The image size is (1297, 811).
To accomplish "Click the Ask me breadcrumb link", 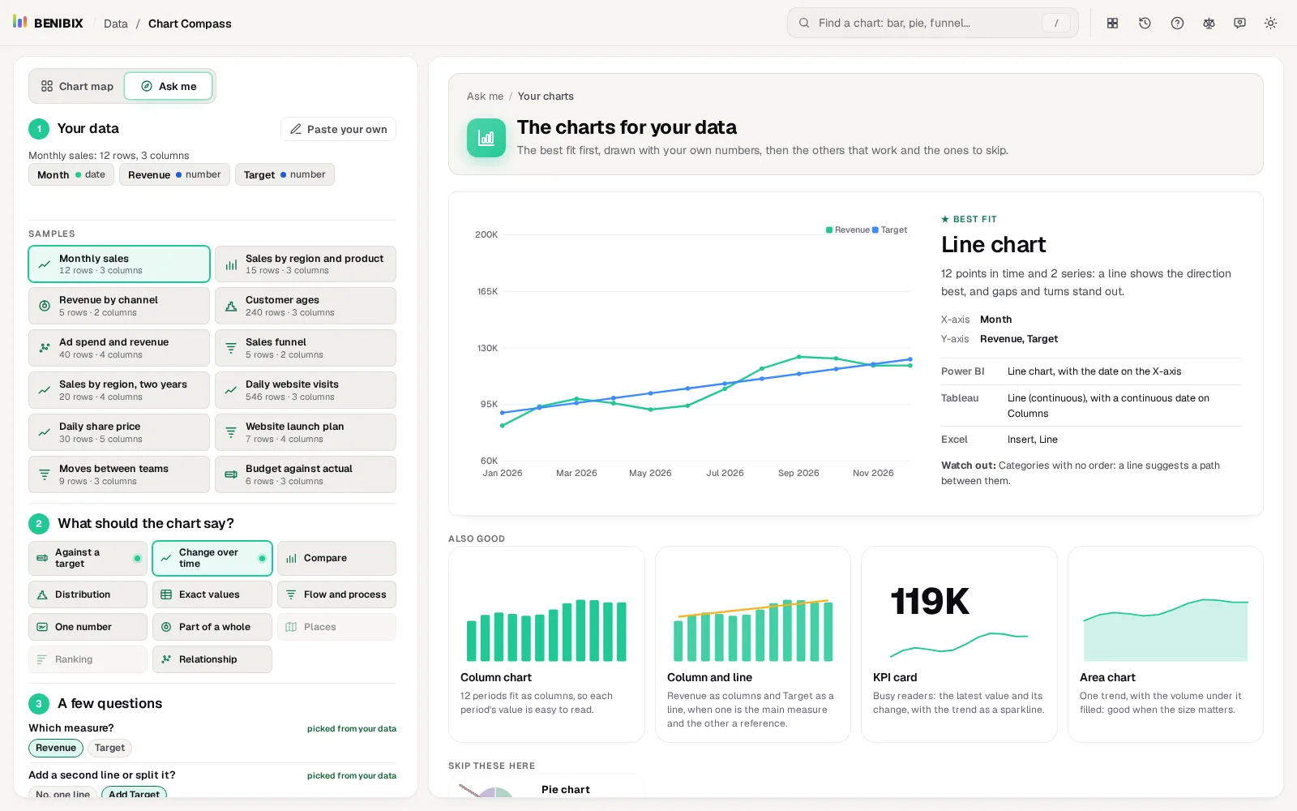I will click(x=485, y=96).
